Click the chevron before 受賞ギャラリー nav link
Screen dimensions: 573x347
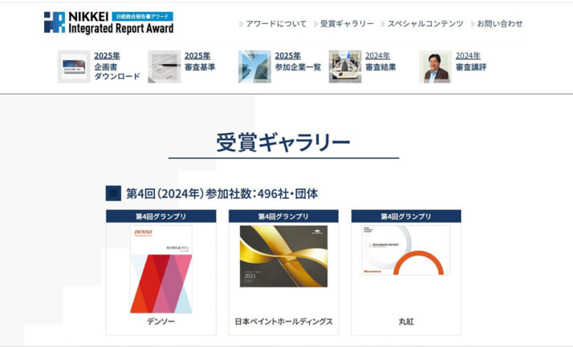[x=315, y=24]
